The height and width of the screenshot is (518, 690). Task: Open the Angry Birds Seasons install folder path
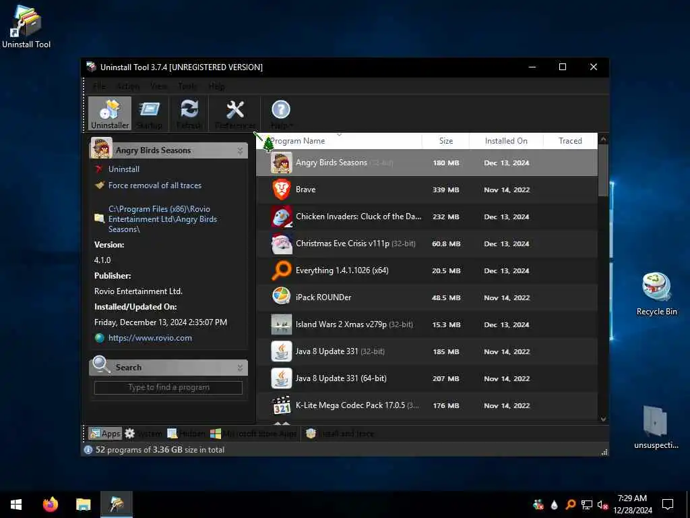163,219
